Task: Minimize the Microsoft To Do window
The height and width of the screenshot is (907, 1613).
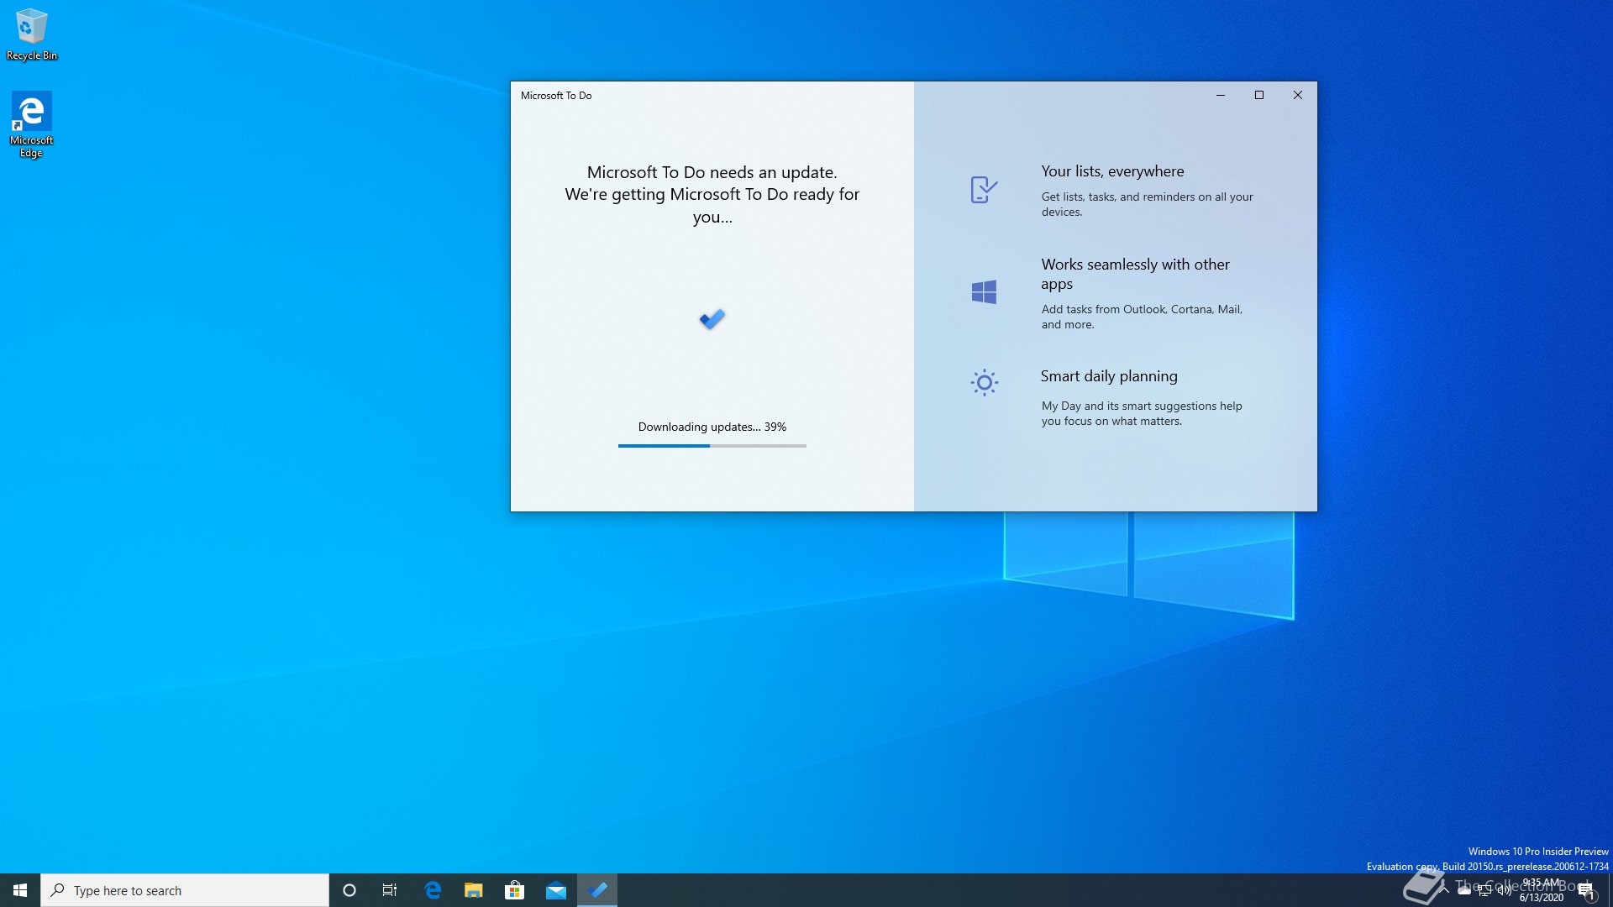Action: click(x=1221, y=95)
